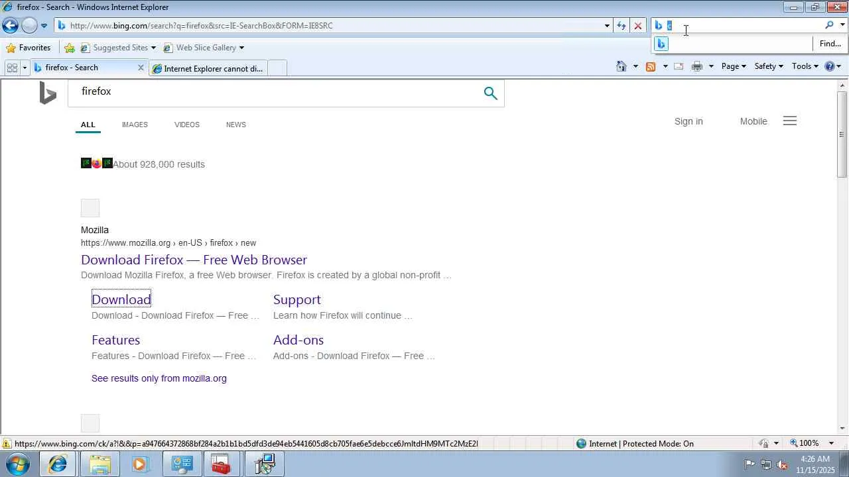Expand the Print options dropdown arrow
Viewport: 849px width, 477px height.
point(711,66)
